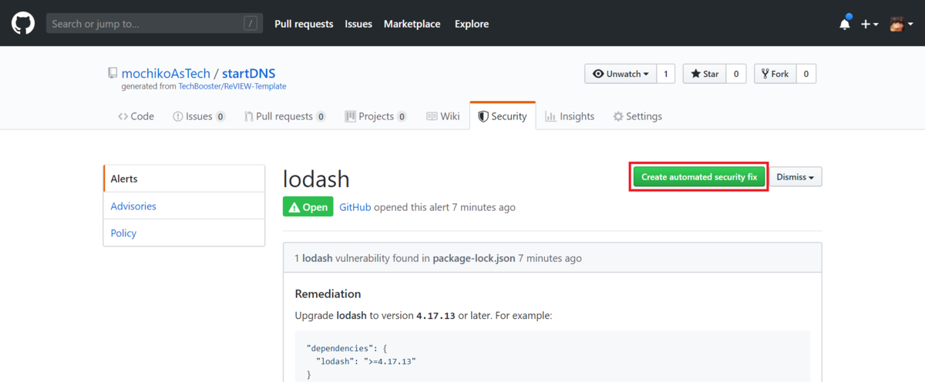This screenshot has width=925, height=382.
Task: Open the plus create-new menu
Action: click(x=869, y=24)
